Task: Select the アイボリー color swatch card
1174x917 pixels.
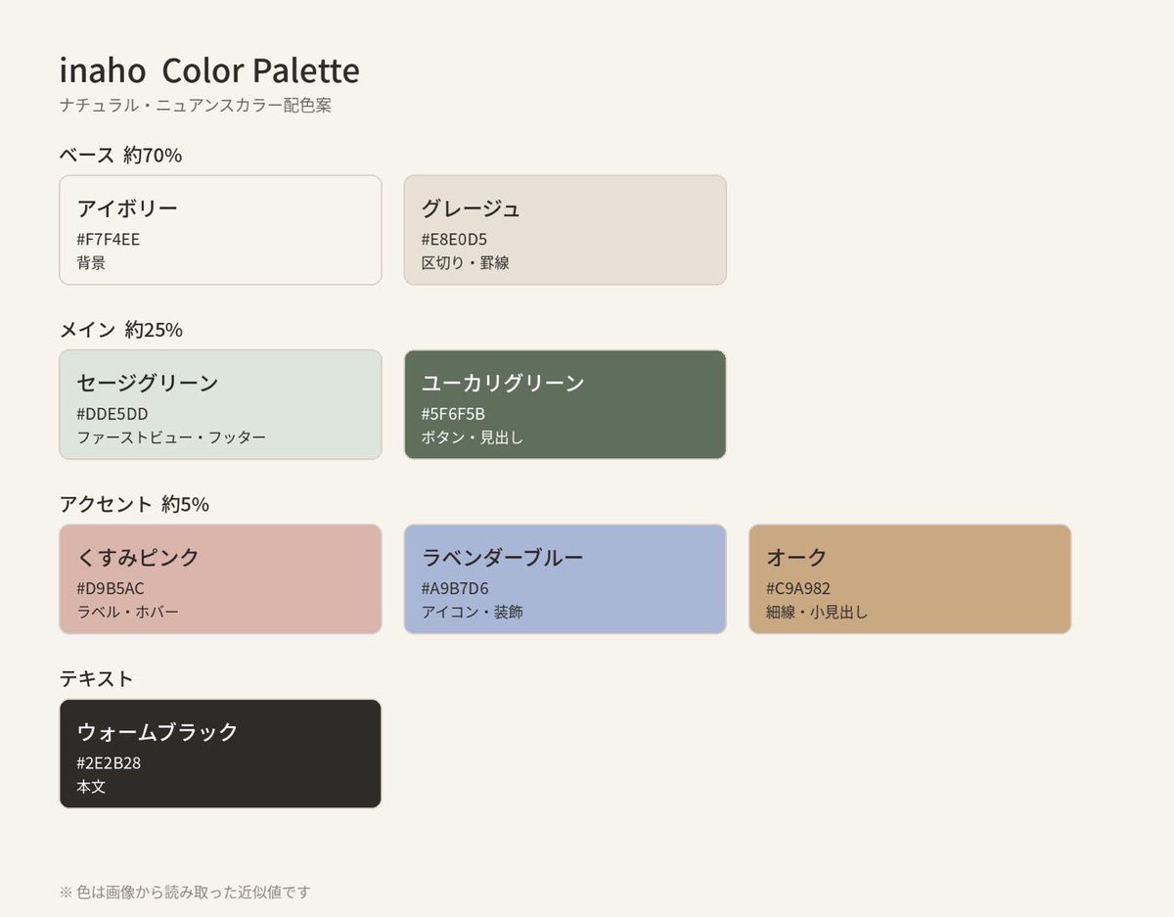Action: click(220, 230)
